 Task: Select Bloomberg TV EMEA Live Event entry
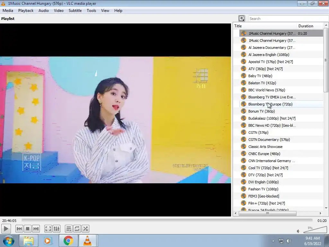pyautogui.click(x=281, y=97)
